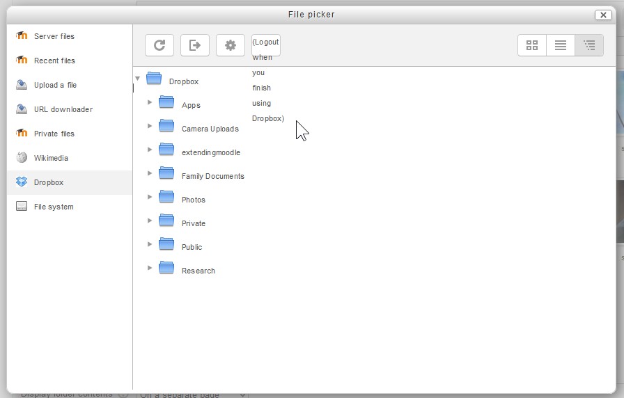The image size is (624, 398).
Task: Click the Private files repository icon
Action: coord(22,133)
